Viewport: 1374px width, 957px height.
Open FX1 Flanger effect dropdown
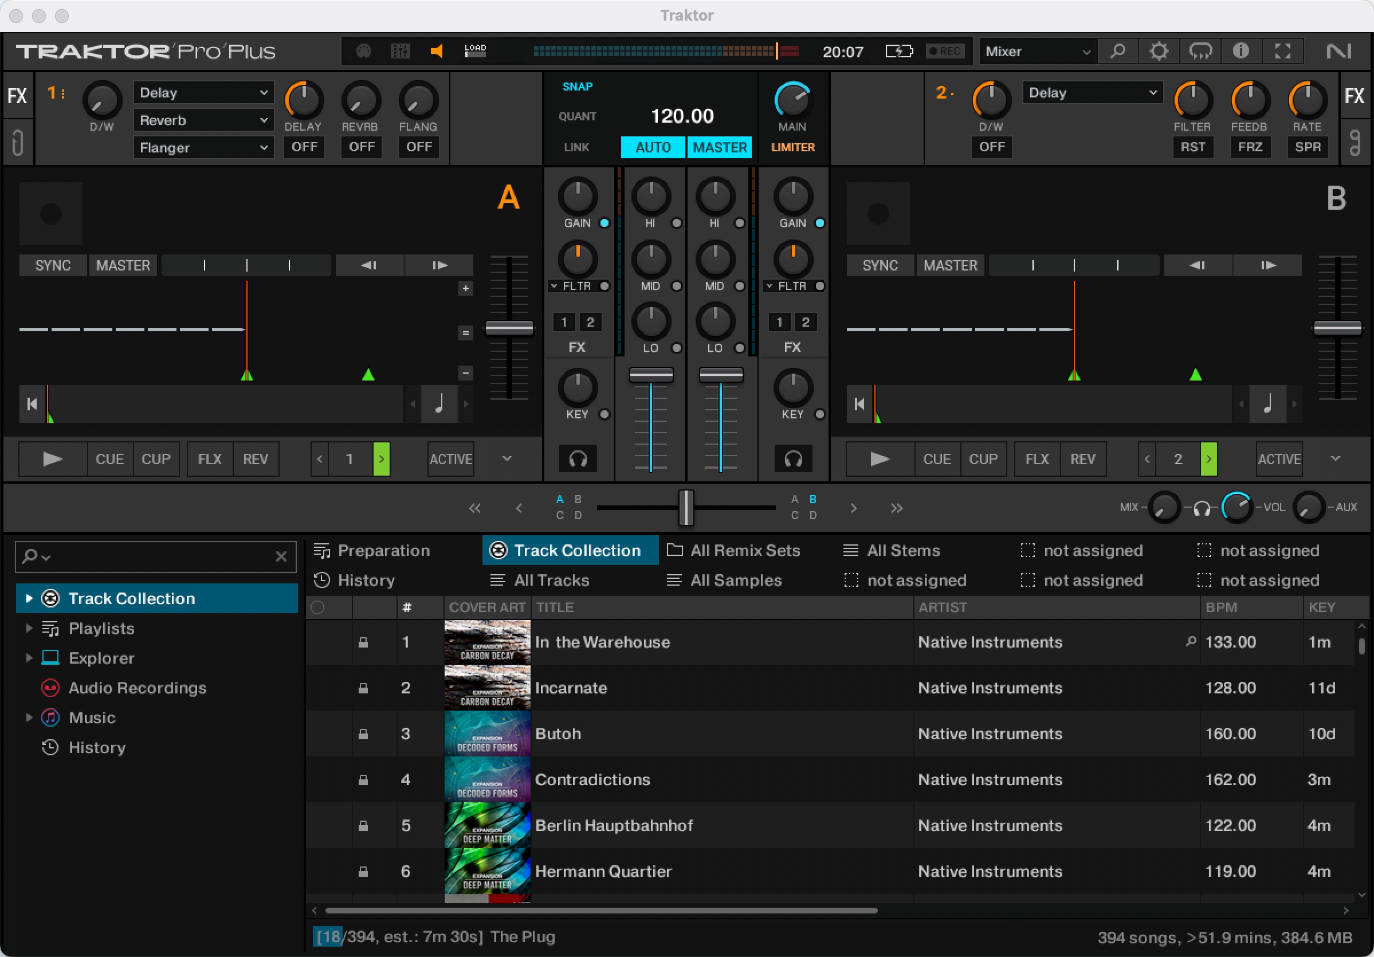pyautogui.click(x=203, y=147)
